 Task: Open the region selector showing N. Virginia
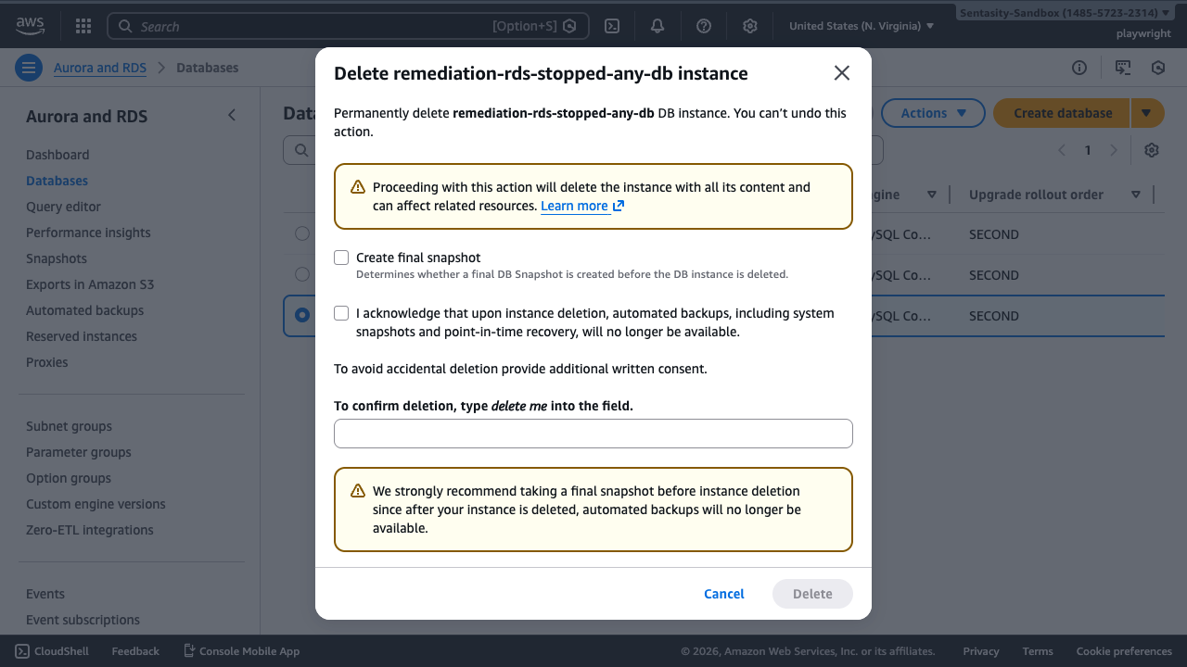862,25
